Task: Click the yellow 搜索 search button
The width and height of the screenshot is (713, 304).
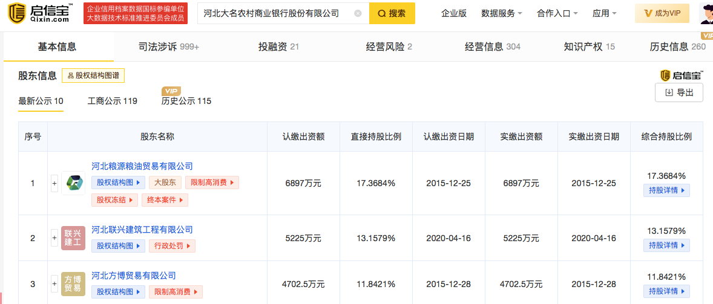Action: coord(392,13)
